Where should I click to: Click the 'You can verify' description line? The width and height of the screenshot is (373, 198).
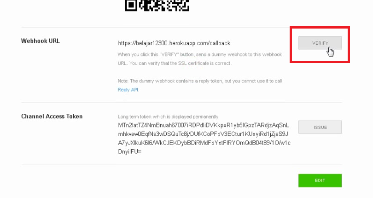pos(175,63)
